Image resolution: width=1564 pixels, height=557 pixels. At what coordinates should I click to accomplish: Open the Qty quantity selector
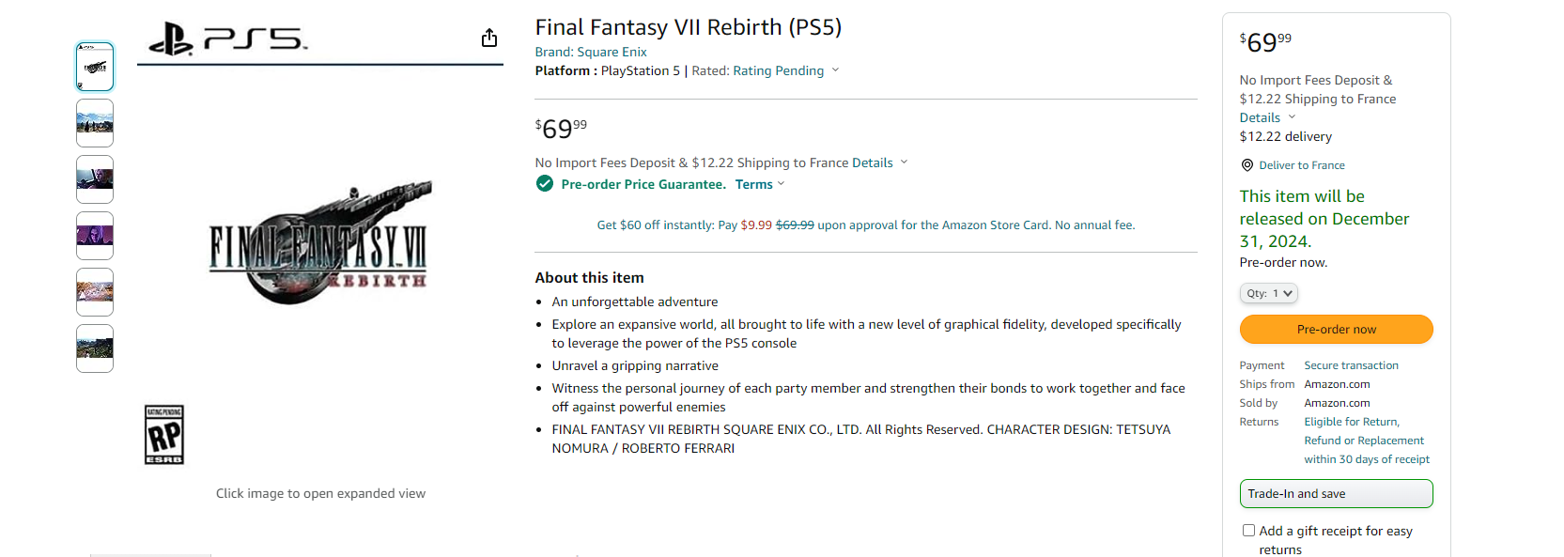point(1268,292)
